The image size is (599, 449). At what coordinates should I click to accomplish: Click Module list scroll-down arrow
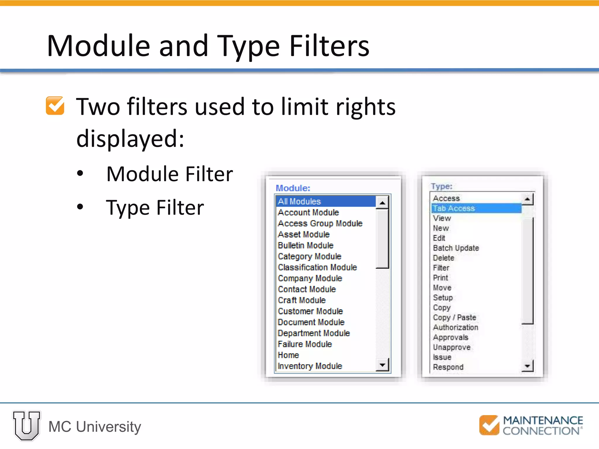382,365
